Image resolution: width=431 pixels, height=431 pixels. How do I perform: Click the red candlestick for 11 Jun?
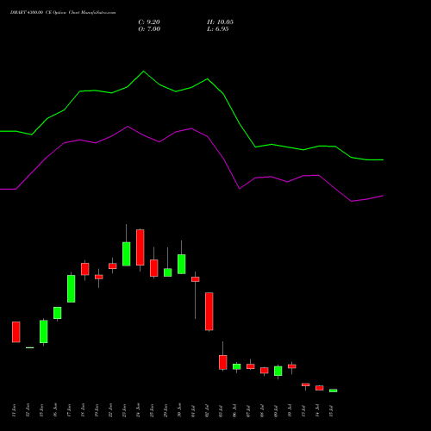16,332
